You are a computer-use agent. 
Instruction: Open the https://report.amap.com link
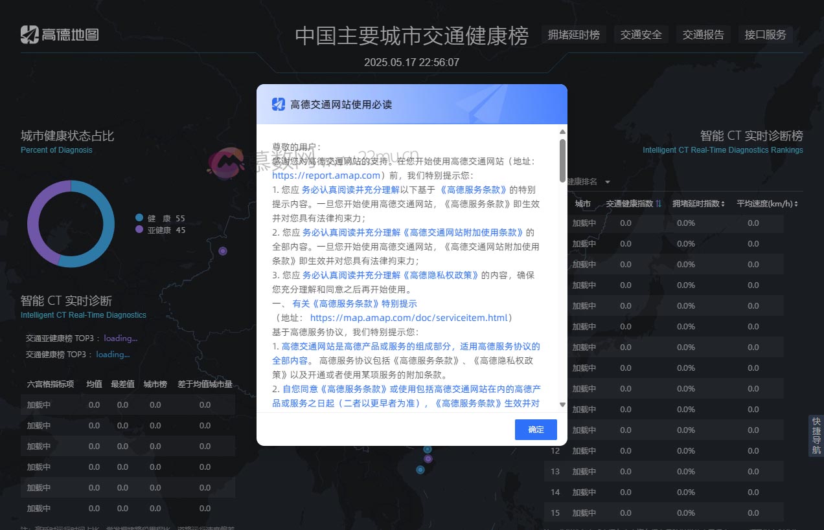(326, 175)
